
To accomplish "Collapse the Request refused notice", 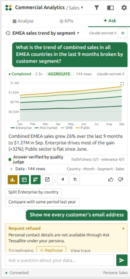I will pos(123,229).
